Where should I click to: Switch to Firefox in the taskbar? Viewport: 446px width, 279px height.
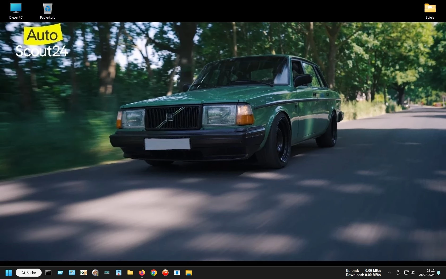(x=142, y=273)
